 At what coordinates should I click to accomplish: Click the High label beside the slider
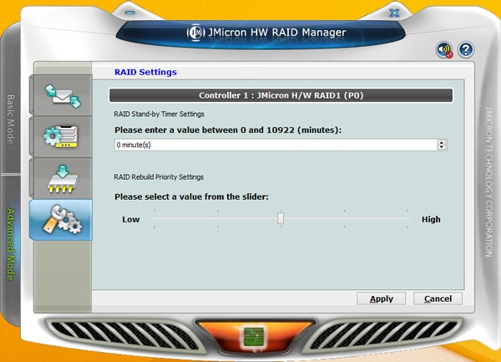431,219
